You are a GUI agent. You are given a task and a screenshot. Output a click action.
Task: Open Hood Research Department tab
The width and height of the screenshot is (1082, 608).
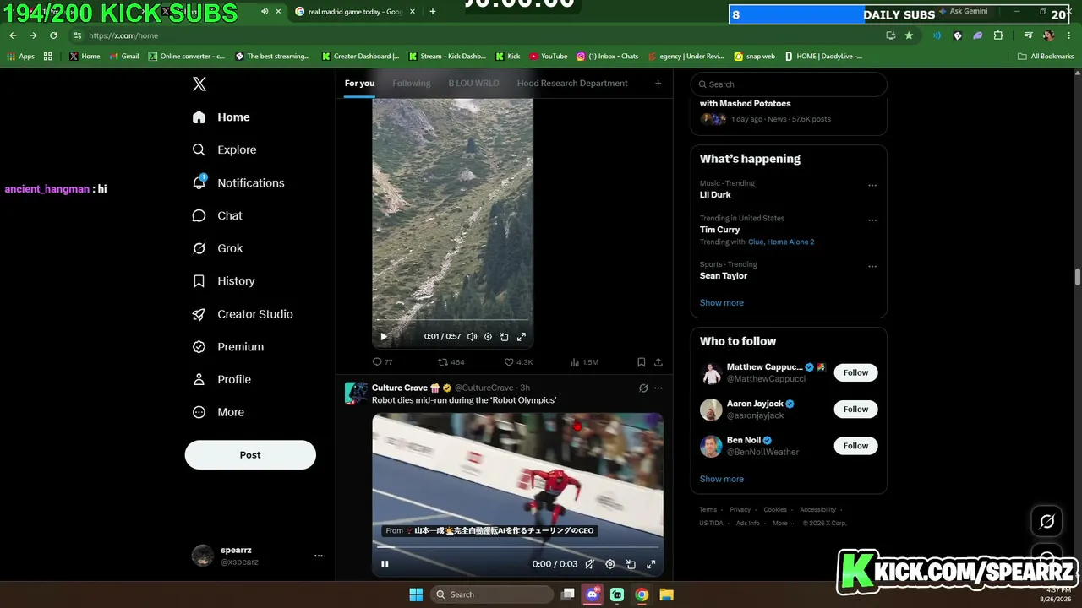(x=572, y=84)
